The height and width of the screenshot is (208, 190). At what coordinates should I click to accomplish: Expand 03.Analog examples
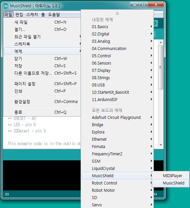coord(118,41)
